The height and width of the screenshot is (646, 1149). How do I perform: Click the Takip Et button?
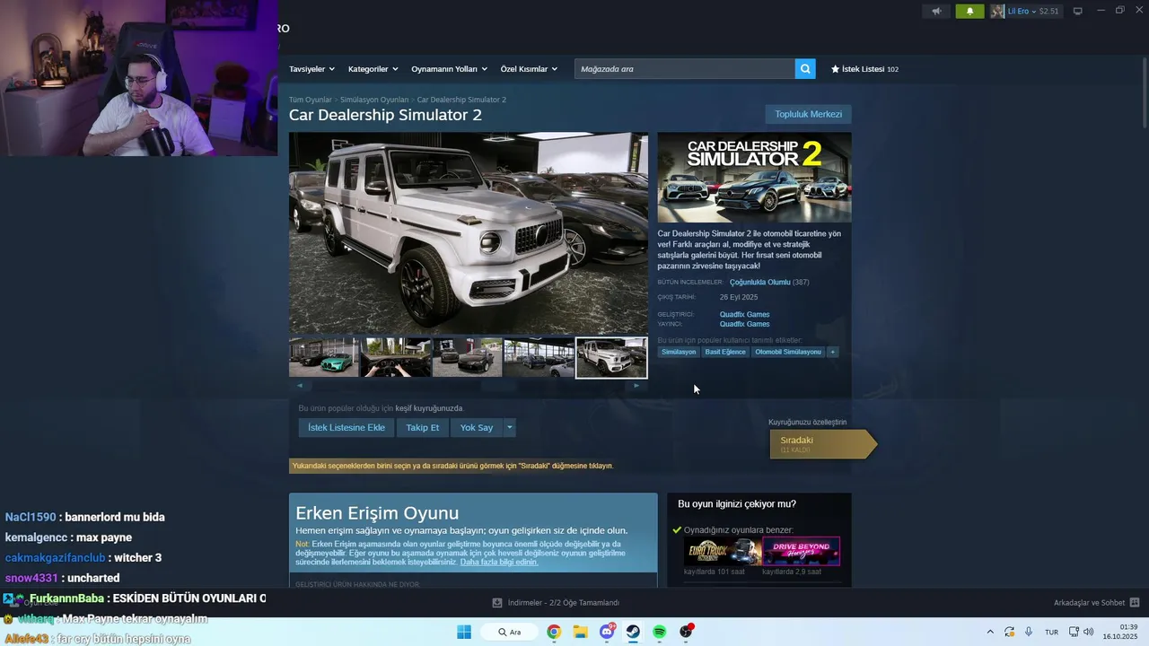[x=422, y=428]
